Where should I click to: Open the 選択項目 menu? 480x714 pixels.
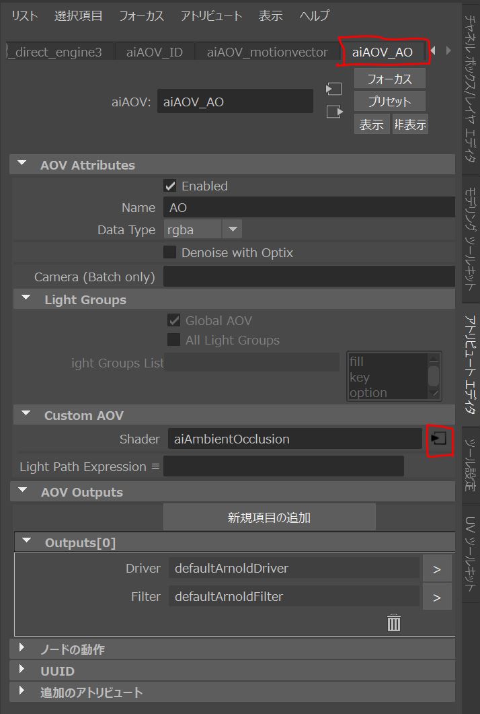[78, 16]
